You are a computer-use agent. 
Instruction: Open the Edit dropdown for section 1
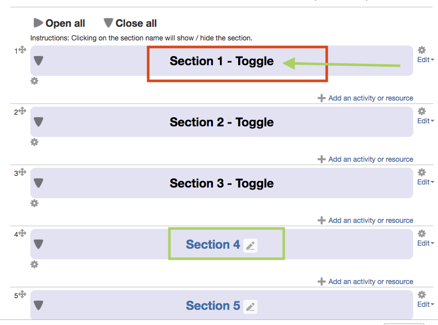coord(425,60)
